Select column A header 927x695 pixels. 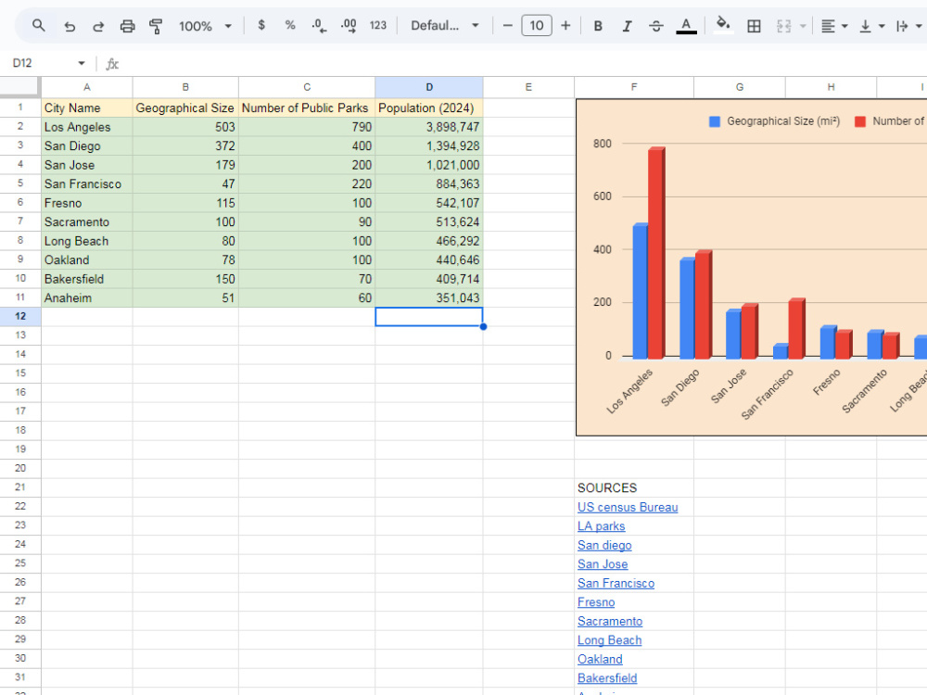click(x=87, y=87)
